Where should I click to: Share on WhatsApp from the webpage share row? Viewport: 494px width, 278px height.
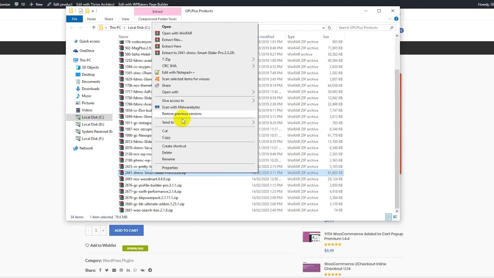coord(135,270)
